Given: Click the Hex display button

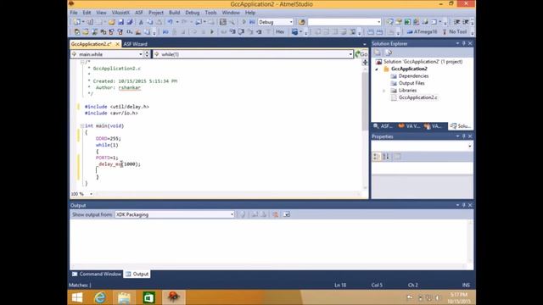Looking at the screenshot, I should click(280, 32).
